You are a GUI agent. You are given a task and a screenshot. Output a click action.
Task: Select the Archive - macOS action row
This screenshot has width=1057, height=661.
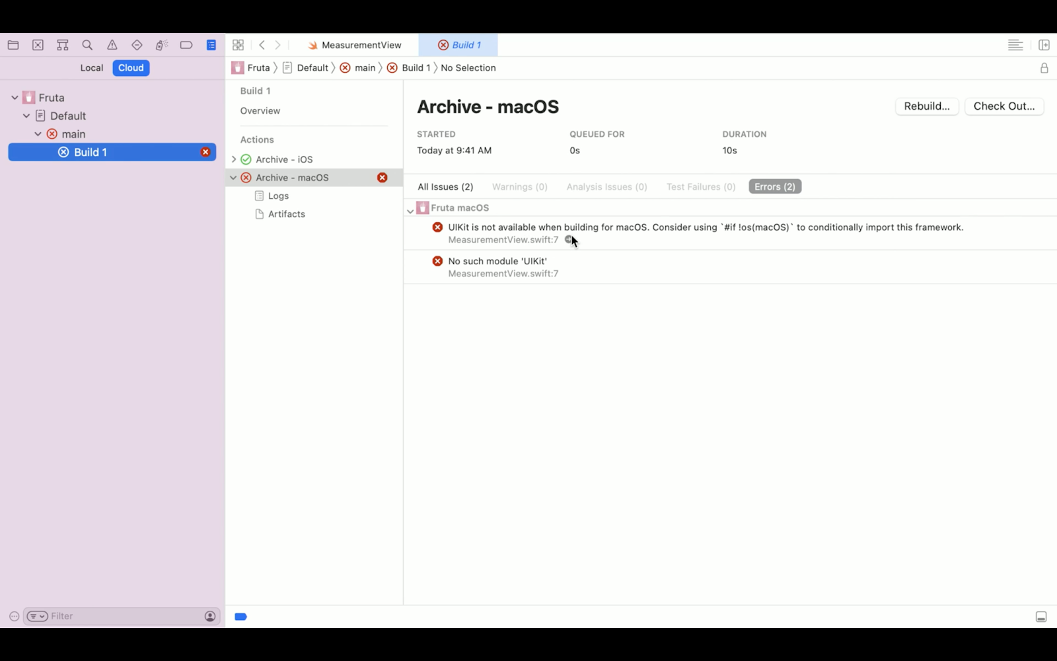pyautogui.click(x=314, y=177)
